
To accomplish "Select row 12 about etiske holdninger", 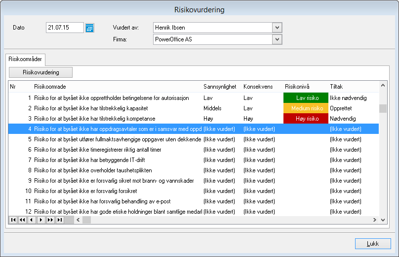I will pos(194,212).
